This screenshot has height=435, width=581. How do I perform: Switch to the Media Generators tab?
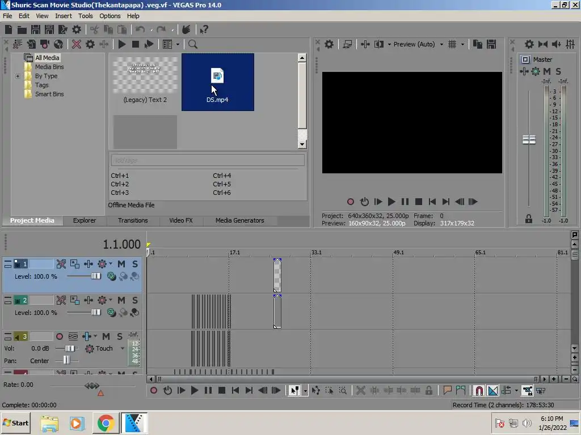click(x=240, y=220)
